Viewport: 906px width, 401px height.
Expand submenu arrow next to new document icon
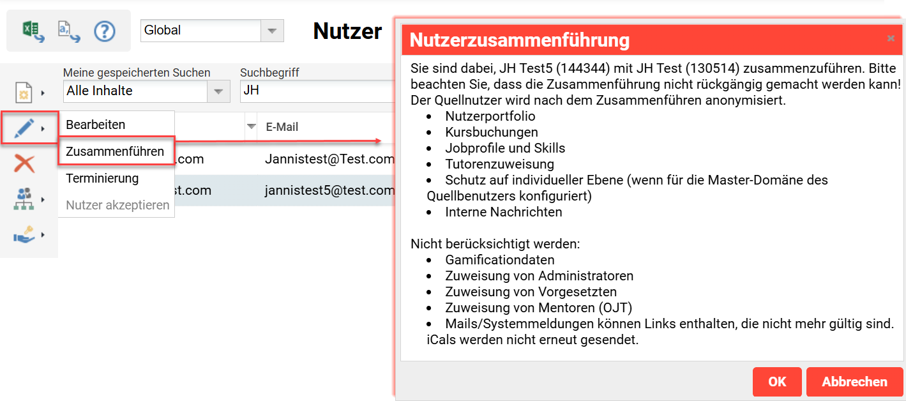43,93
